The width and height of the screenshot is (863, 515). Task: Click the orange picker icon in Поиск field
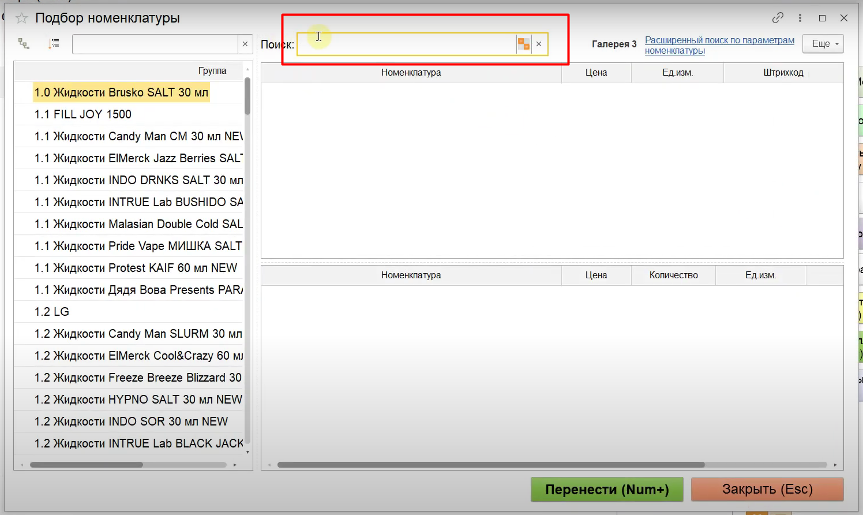523,44
